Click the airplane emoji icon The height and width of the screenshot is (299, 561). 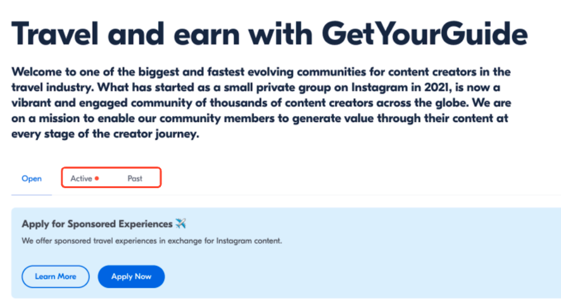tap(180, 224)
